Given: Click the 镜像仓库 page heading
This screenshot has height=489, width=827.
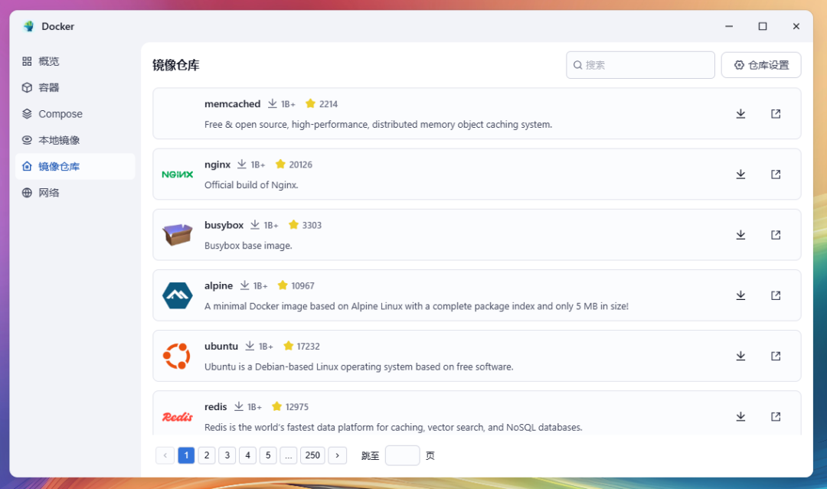Looking at the screenshot, I should [176, 65].
